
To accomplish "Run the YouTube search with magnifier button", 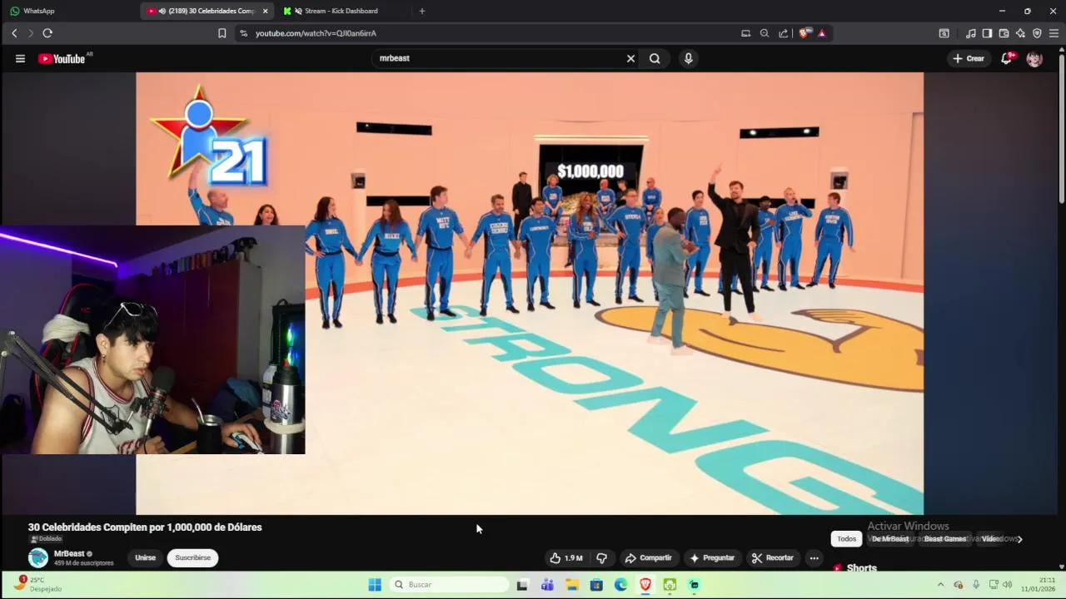I will pos(655,58).
